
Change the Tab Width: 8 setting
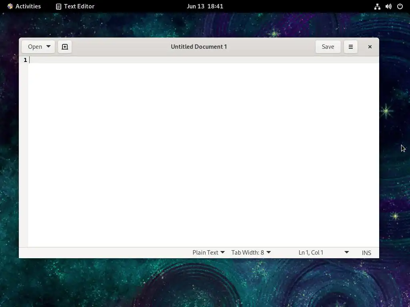tap(251, 253)
